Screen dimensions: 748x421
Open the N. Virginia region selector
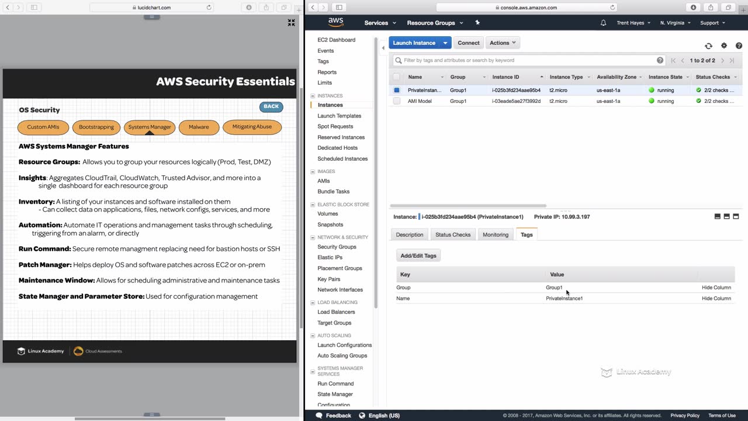click(x=676, y=23)
